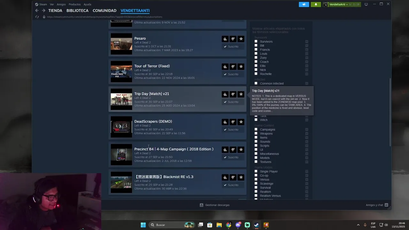
Task: Thumbs down Trip Day [Match] v21
Action: [233, 94]
